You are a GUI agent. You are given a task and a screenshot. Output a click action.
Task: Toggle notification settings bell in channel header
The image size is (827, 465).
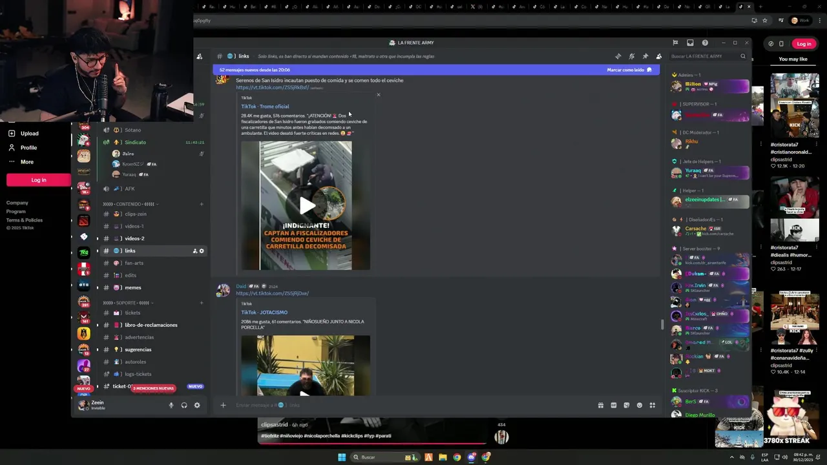pyautogui.click(x=632, y=56)
